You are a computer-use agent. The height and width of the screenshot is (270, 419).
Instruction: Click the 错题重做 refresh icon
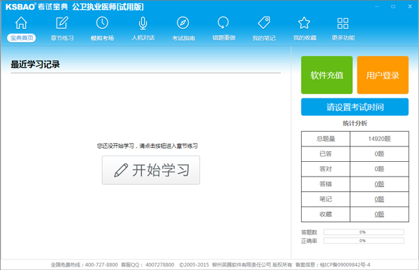point(223,23)
